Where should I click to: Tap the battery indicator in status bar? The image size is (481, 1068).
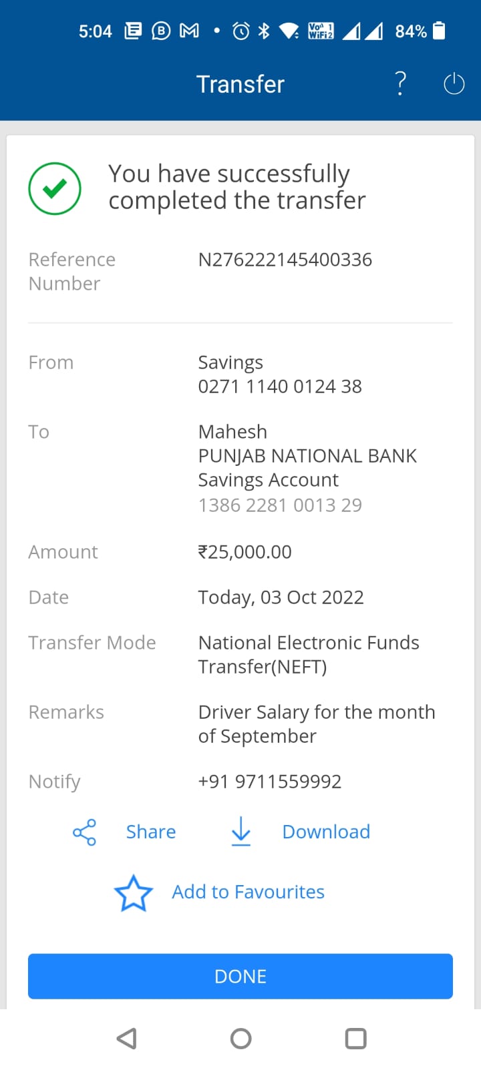click(439, 31)
